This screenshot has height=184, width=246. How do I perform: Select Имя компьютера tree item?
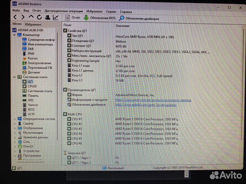38,44
